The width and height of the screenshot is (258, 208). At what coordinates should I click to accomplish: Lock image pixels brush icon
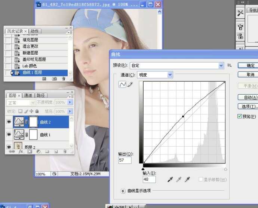pos(26,111)
